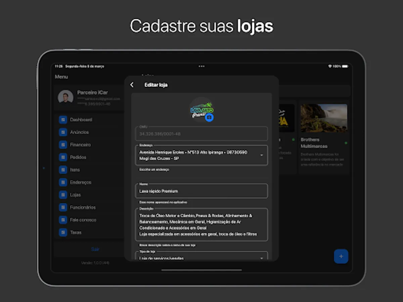Image resolution: width=403 pixels, height=302 pixels.
Task: Click the Funcionários icon
Action: coord(63,207)
